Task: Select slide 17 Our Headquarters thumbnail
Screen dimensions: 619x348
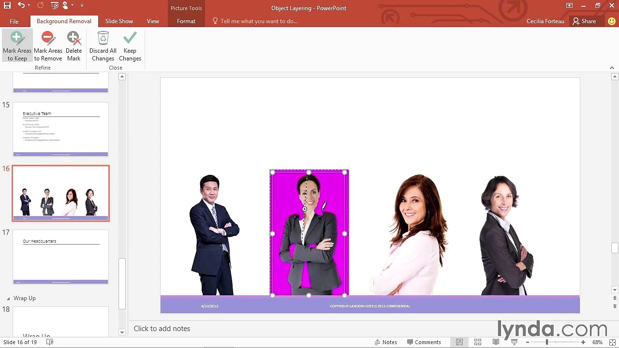Action: (x=60, y=257)
